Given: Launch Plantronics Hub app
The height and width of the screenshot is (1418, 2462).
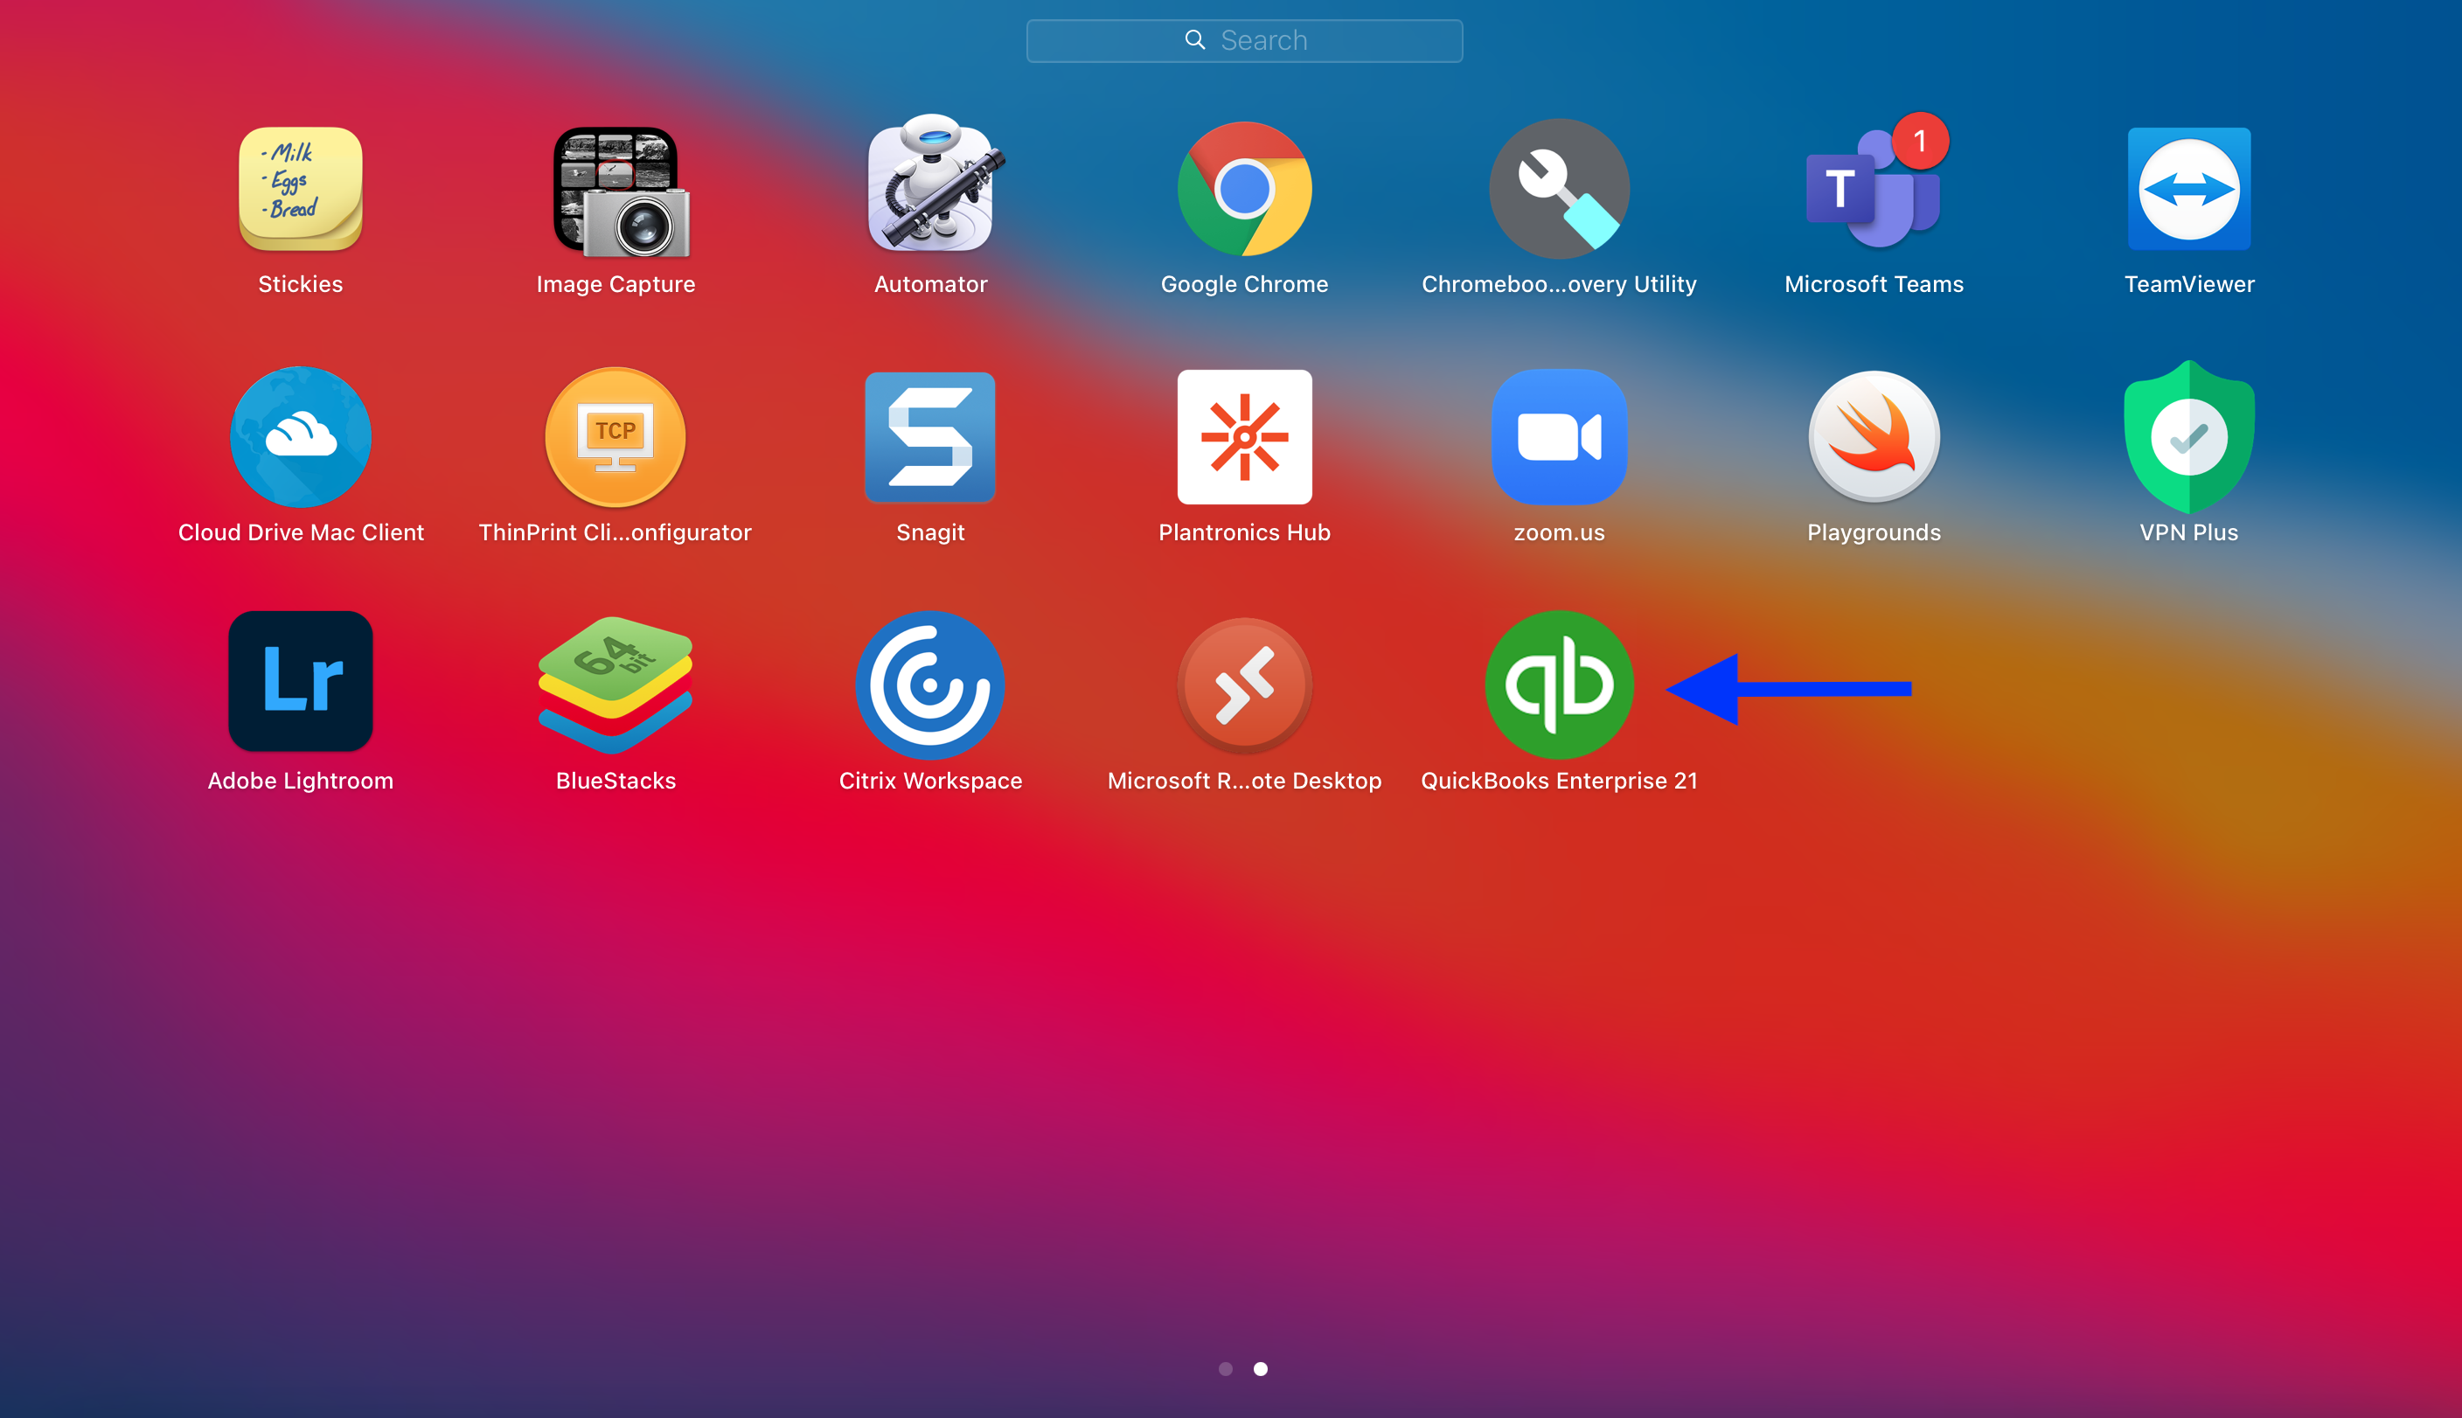Looking at the screenshot, I should tap(1243, 436).
